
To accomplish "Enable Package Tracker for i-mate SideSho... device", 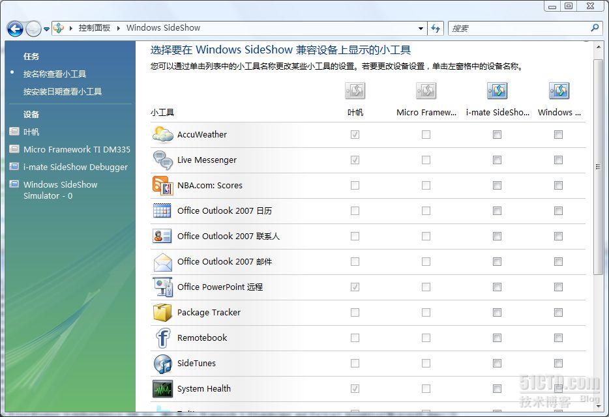I will (x=497, y=313).
